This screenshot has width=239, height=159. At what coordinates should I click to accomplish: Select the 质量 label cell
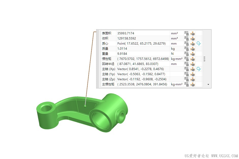point(108,48)
